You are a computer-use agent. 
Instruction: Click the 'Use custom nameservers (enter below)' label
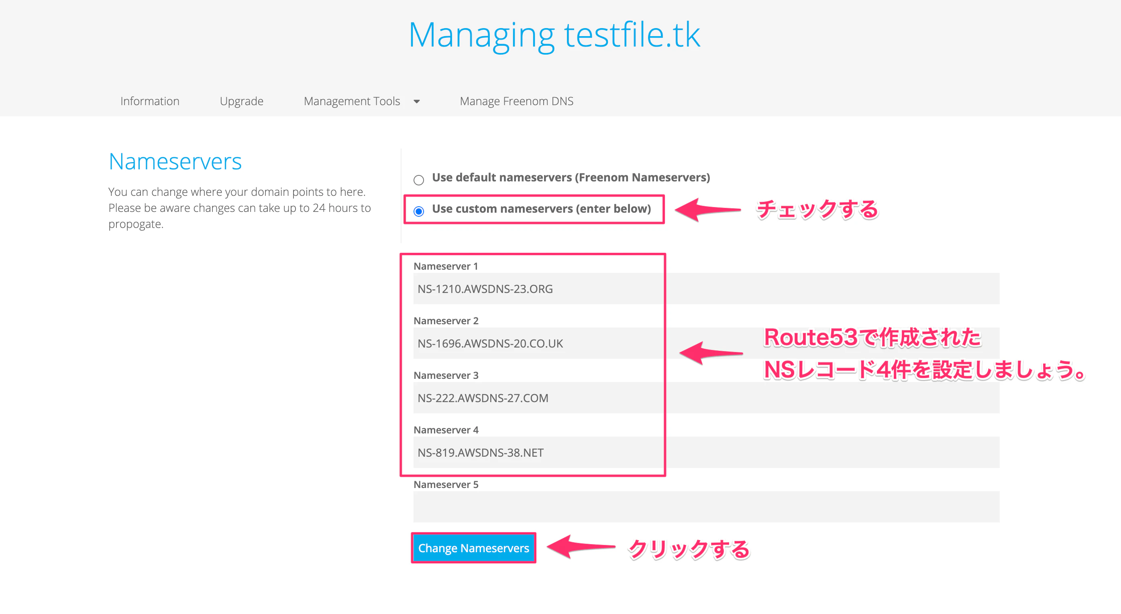pos(541,209)
